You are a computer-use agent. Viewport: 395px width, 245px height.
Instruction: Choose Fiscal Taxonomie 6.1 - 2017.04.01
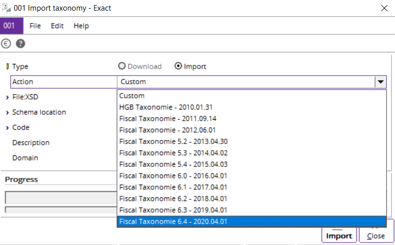point(252,187)
